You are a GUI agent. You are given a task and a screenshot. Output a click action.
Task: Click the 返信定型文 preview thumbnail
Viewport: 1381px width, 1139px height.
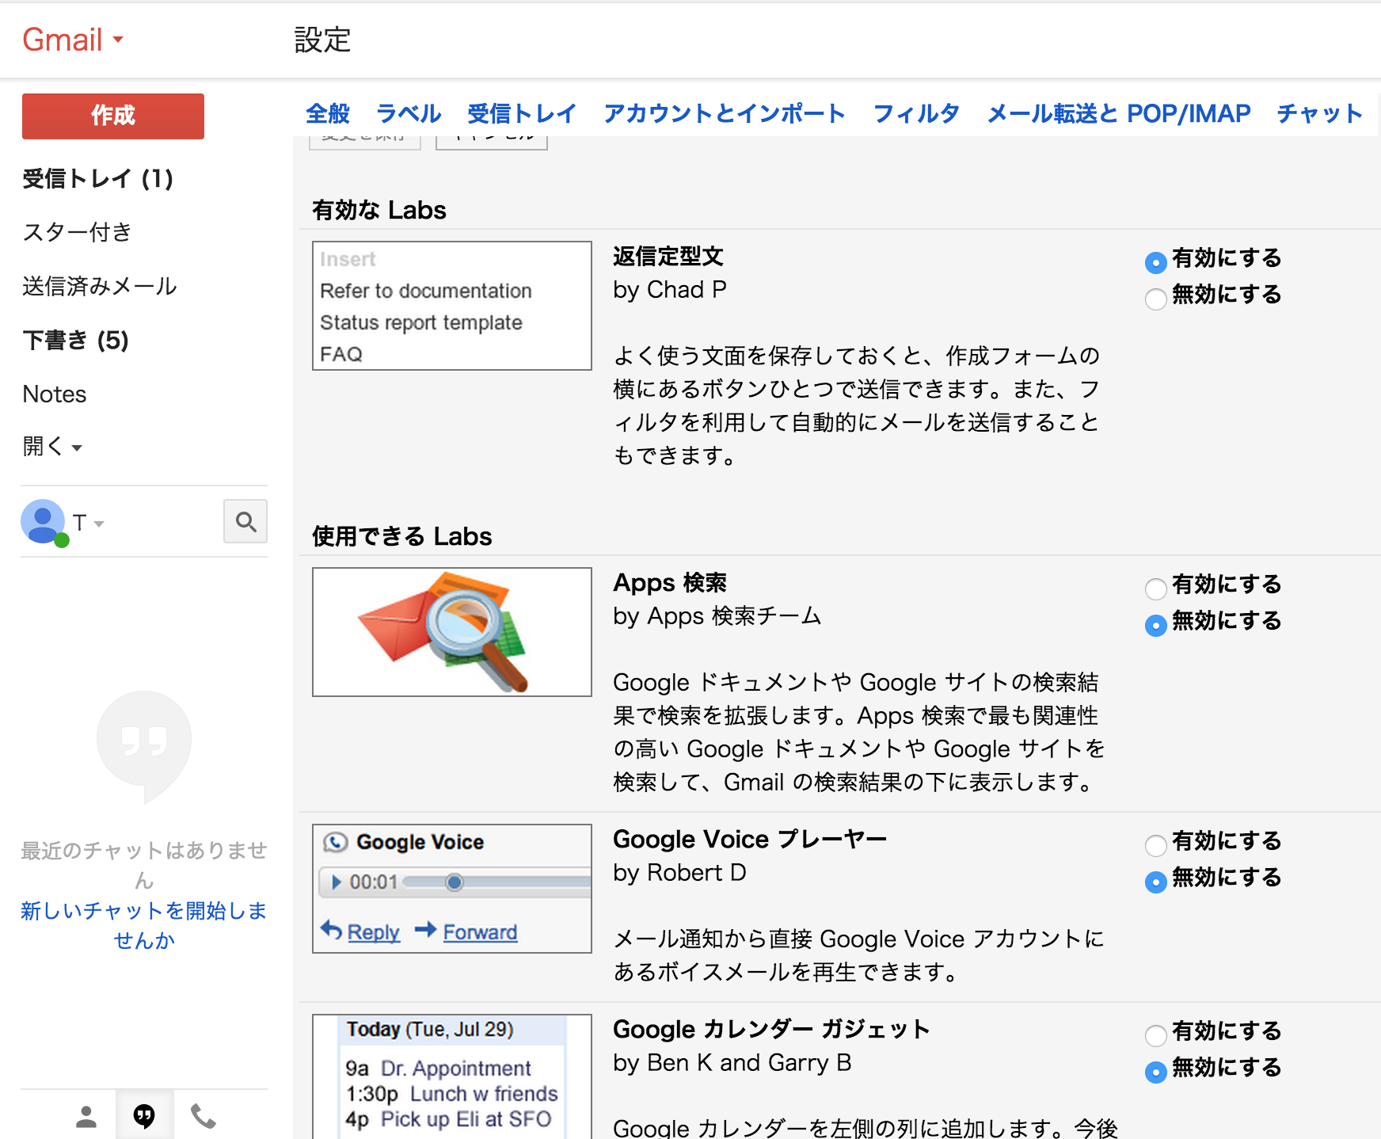pyautogui.click(x=452, y=306)
